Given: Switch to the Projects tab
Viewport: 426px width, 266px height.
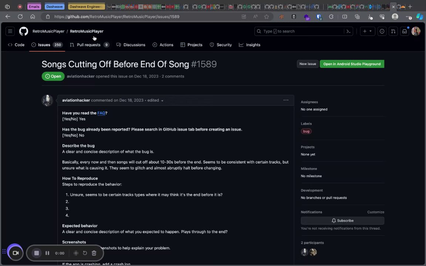Looking at the screenshot, I should (192, 45).
